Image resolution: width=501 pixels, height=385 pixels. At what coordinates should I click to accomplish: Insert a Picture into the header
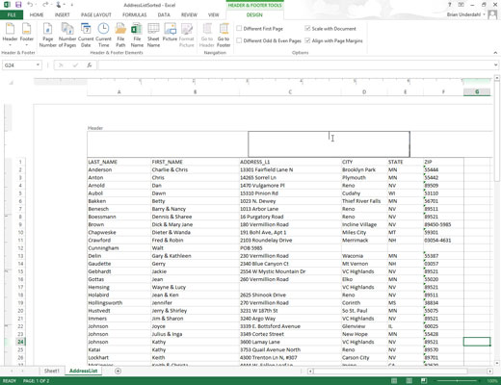point(170,32)
